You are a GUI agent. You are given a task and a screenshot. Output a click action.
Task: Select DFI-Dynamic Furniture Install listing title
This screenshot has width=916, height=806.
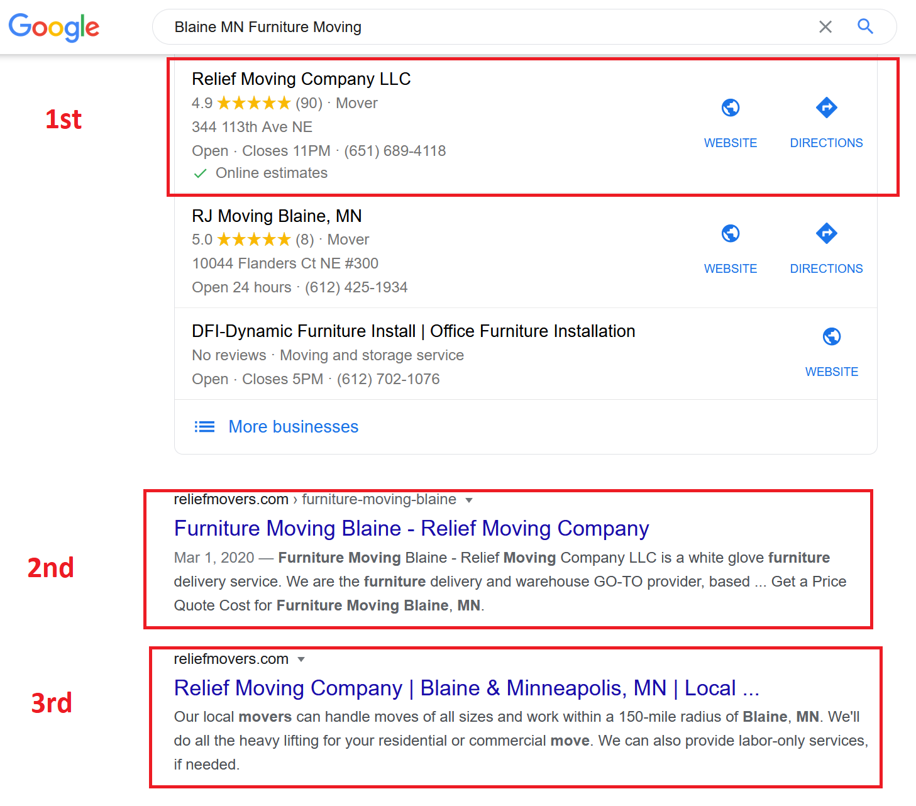413,331
